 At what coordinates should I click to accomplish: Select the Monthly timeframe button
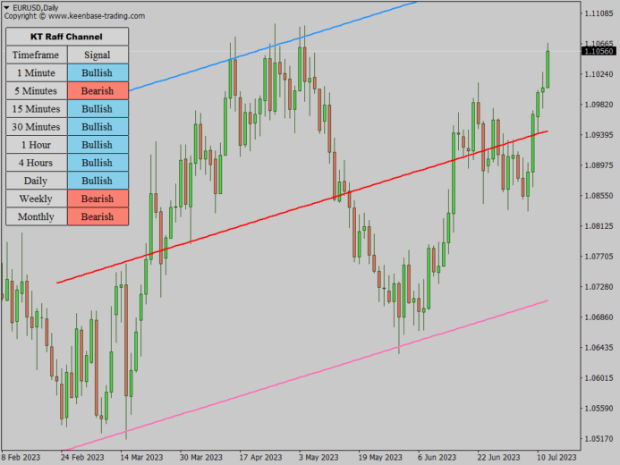pos(37,216)
